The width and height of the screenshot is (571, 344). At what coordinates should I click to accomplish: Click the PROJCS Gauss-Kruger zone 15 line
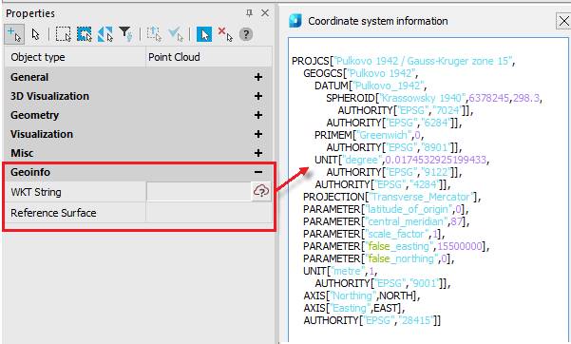coord(404,61)
